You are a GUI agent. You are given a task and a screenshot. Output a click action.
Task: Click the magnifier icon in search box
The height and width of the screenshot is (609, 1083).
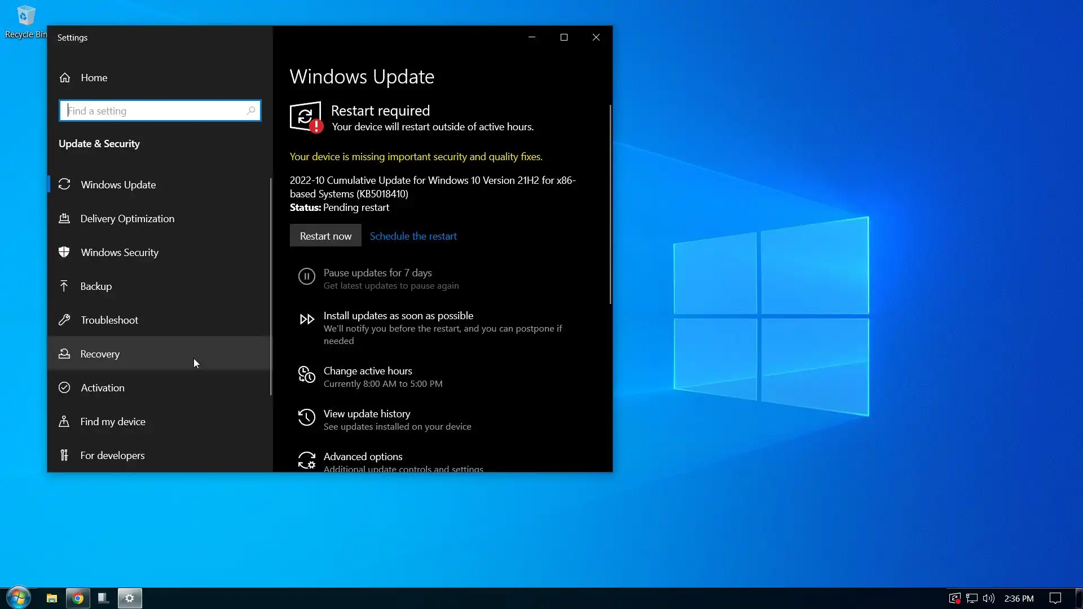coord(251,111)
